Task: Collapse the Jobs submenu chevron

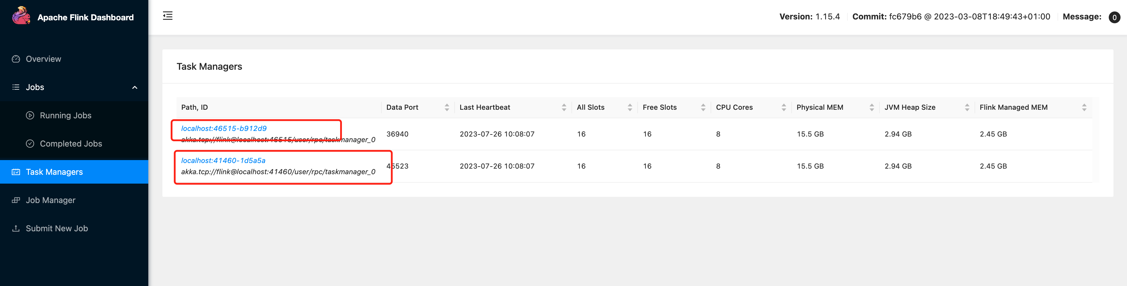Action: pos(135,87)
